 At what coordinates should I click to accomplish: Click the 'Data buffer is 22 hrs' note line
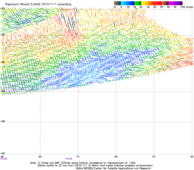(x=95, y=166)
